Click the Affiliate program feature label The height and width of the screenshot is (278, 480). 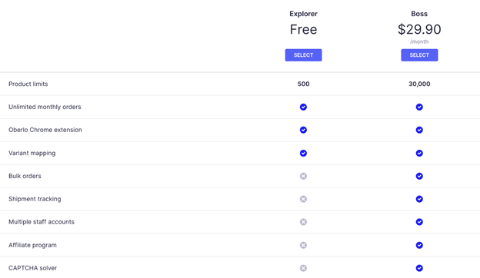32,245
